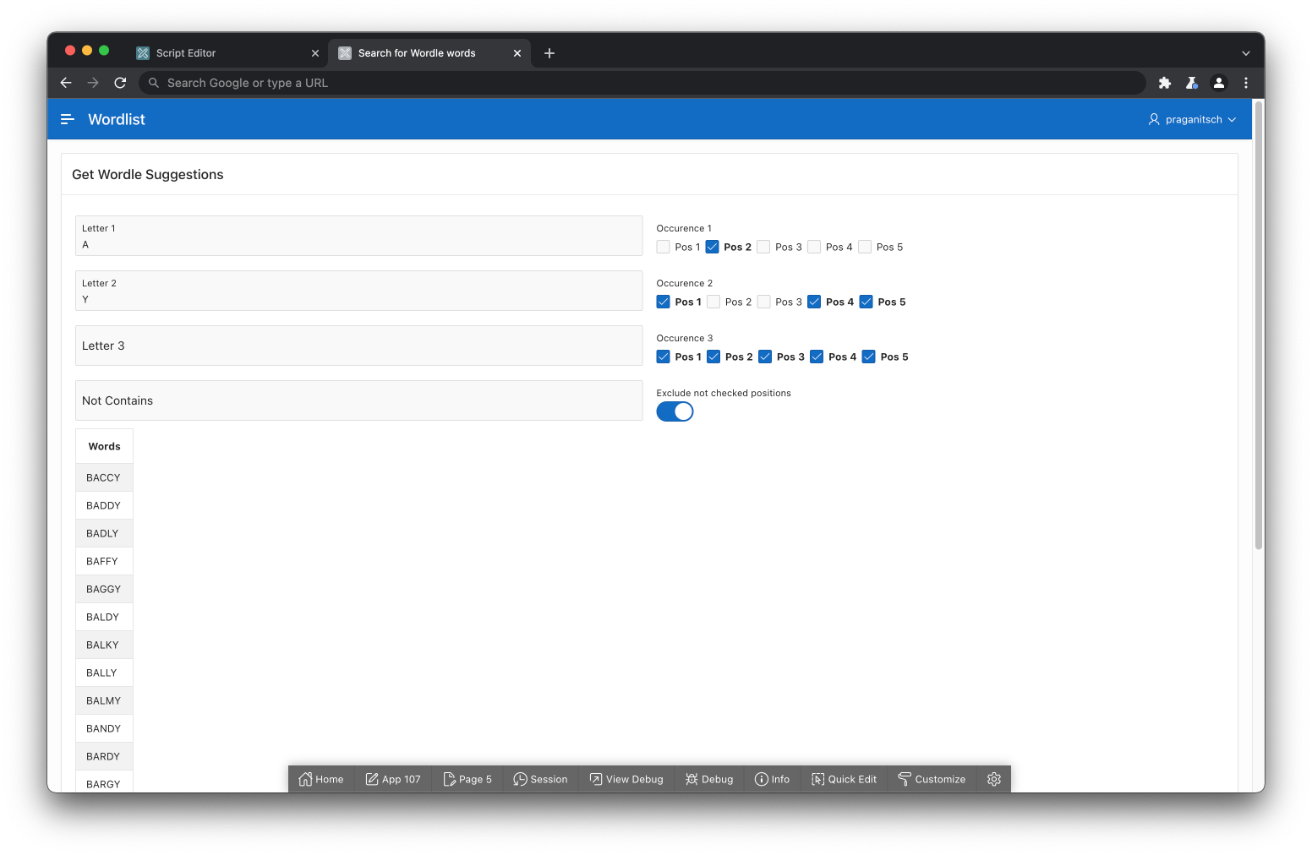This screenshot has width=1312, height=855.
Task: Check Pos 3 for Occurence 2
Action: coord(764,302)
